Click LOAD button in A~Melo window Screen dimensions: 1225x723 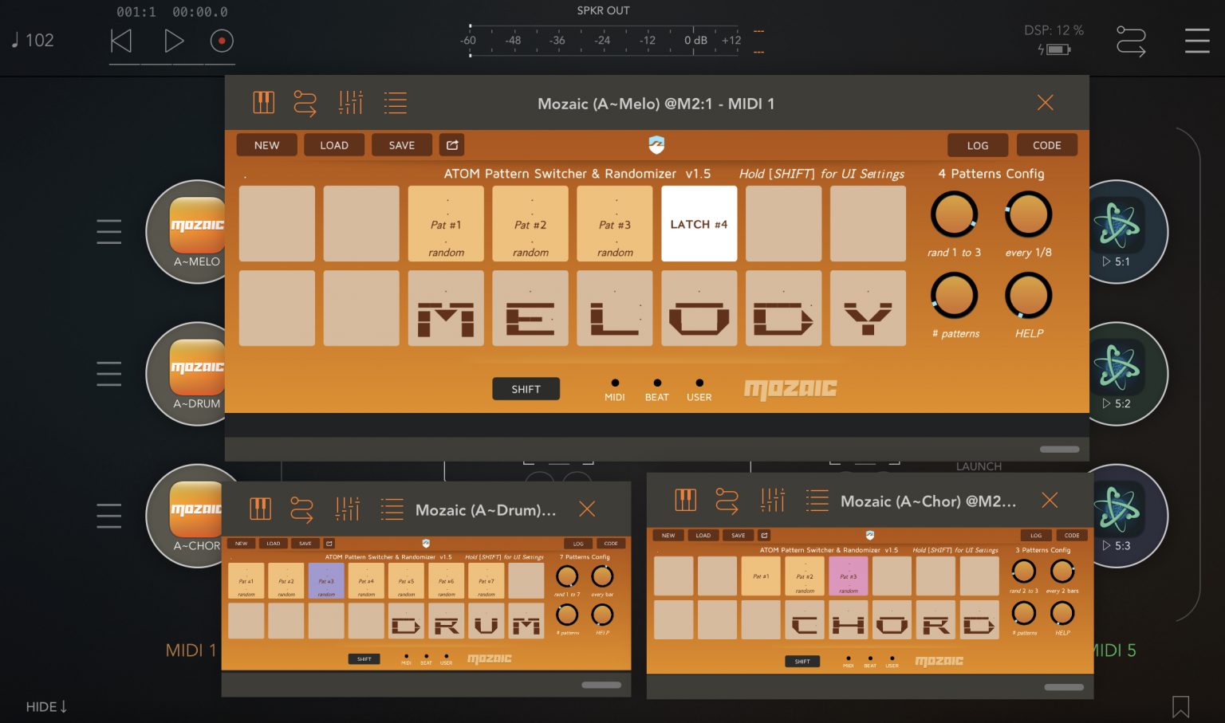click(x=334, y=145)
